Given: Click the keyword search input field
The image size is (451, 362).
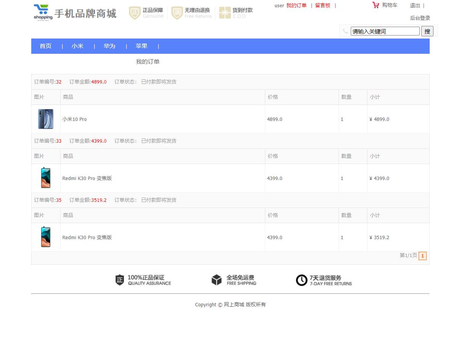Looking at the screenshot, I should point(385,31).
